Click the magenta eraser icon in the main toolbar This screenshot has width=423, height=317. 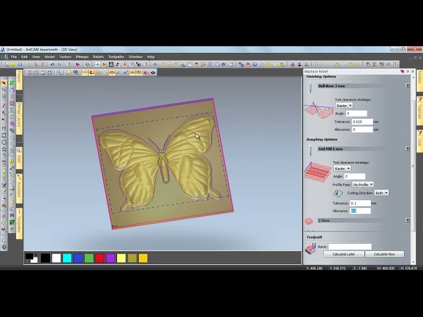point(77,65)
